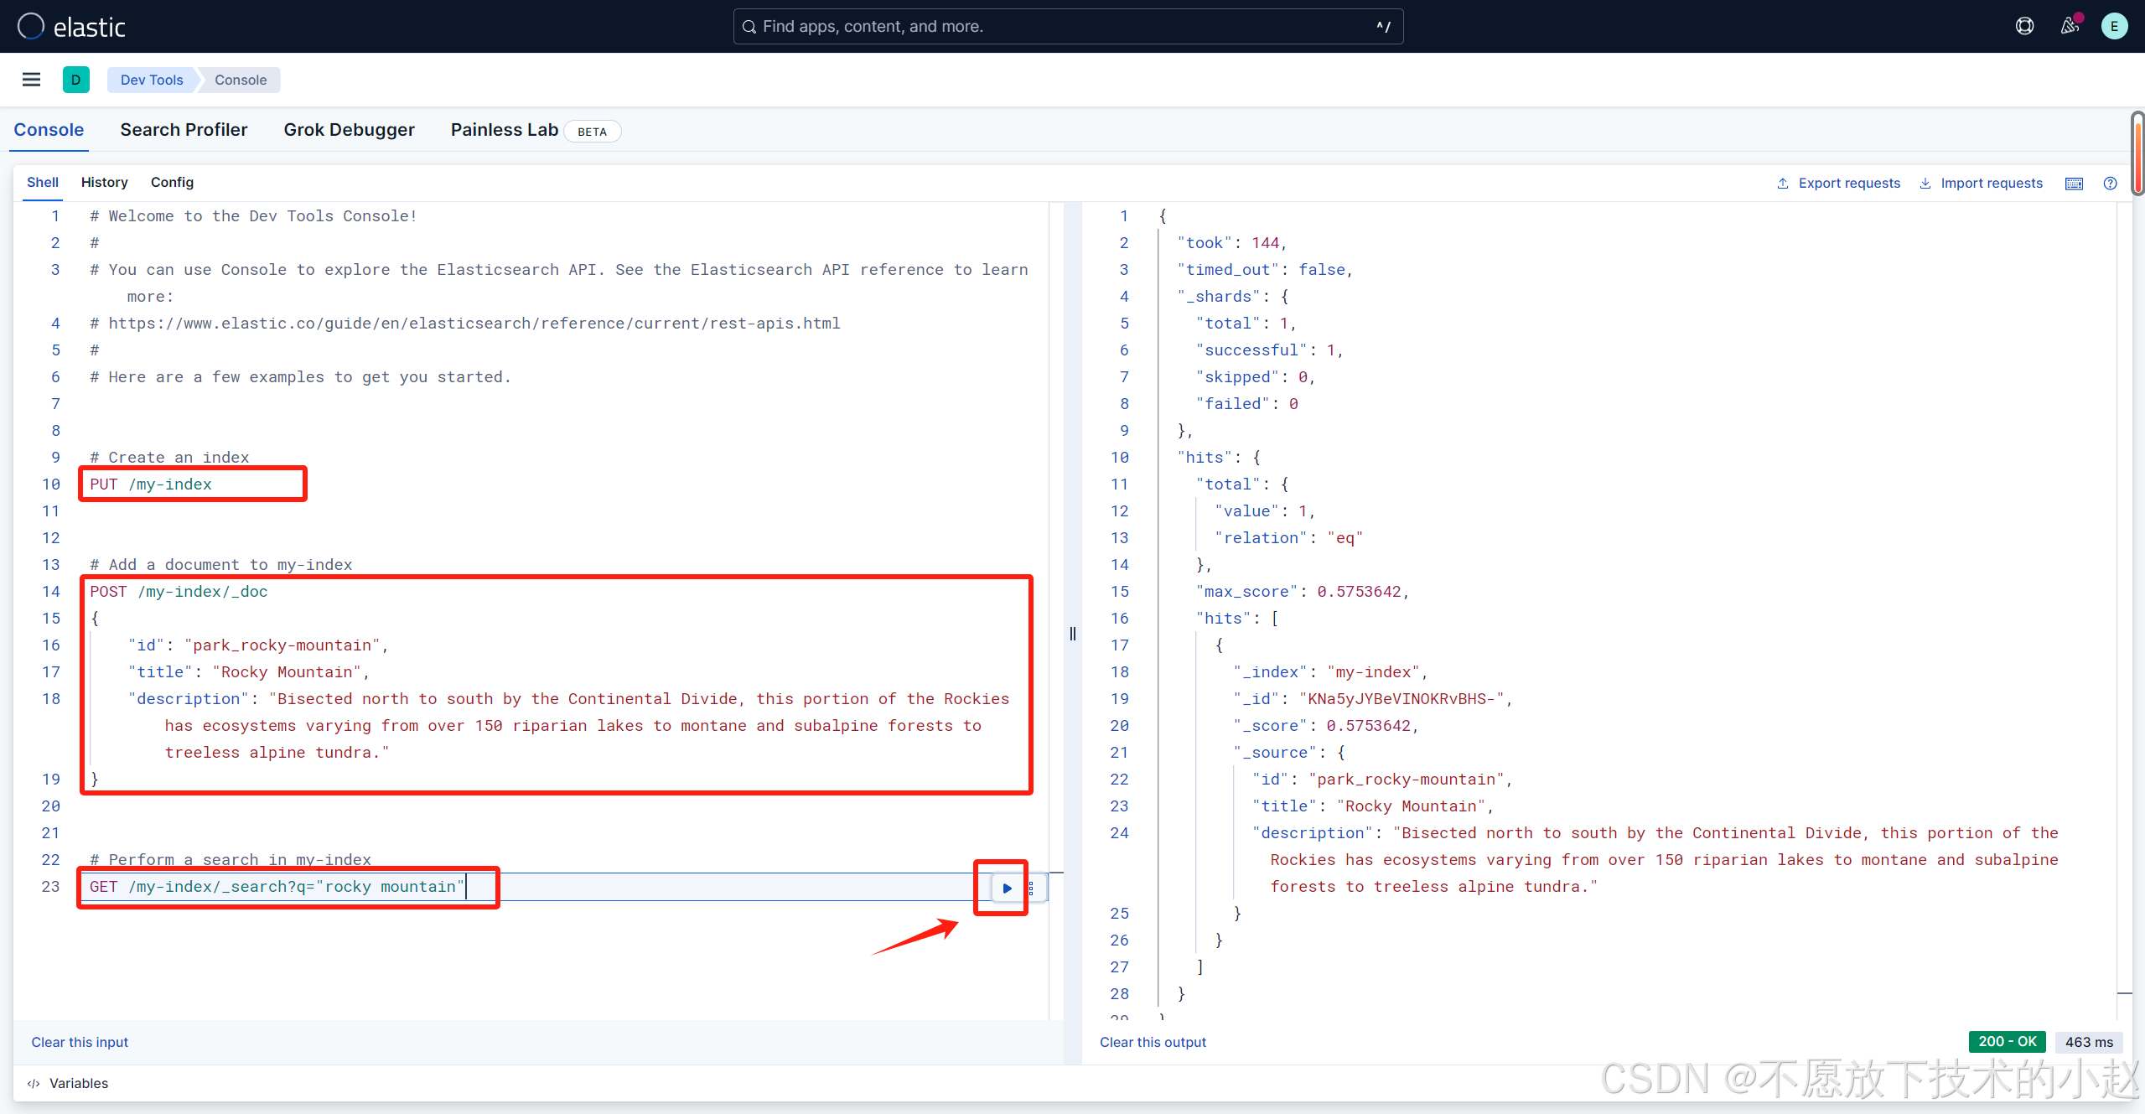Open the History tab
Screen dimensions: 2145x1114
coord(104,183)
